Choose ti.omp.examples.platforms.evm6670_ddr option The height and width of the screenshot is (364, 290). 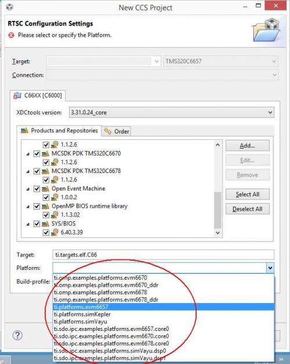tap(164, 285)
